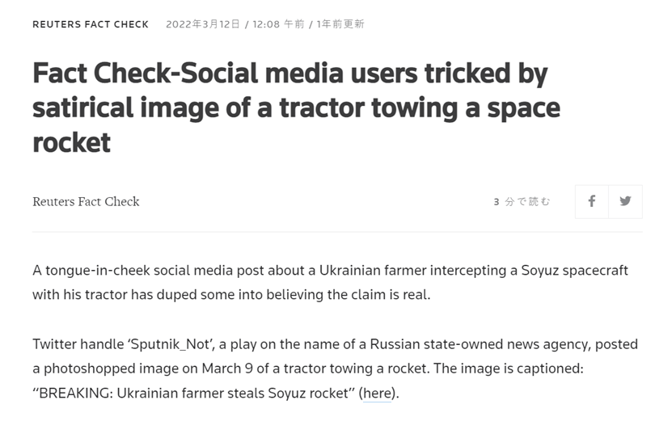Click the 12:08 午前 time text
Screen dimensions: 672x421
pyautogui.click(x=278, y=24)
